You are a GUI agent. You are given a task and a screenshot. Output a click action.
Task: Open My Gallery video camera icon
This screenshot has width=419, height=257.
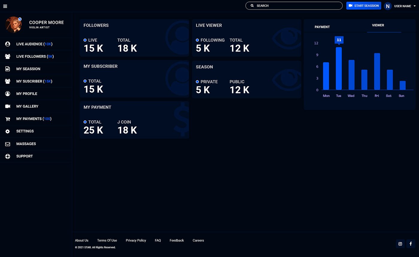click(8, 106)
